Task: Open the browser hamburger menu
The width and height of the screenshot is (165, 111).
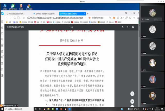Action: (x=138, y=18)
